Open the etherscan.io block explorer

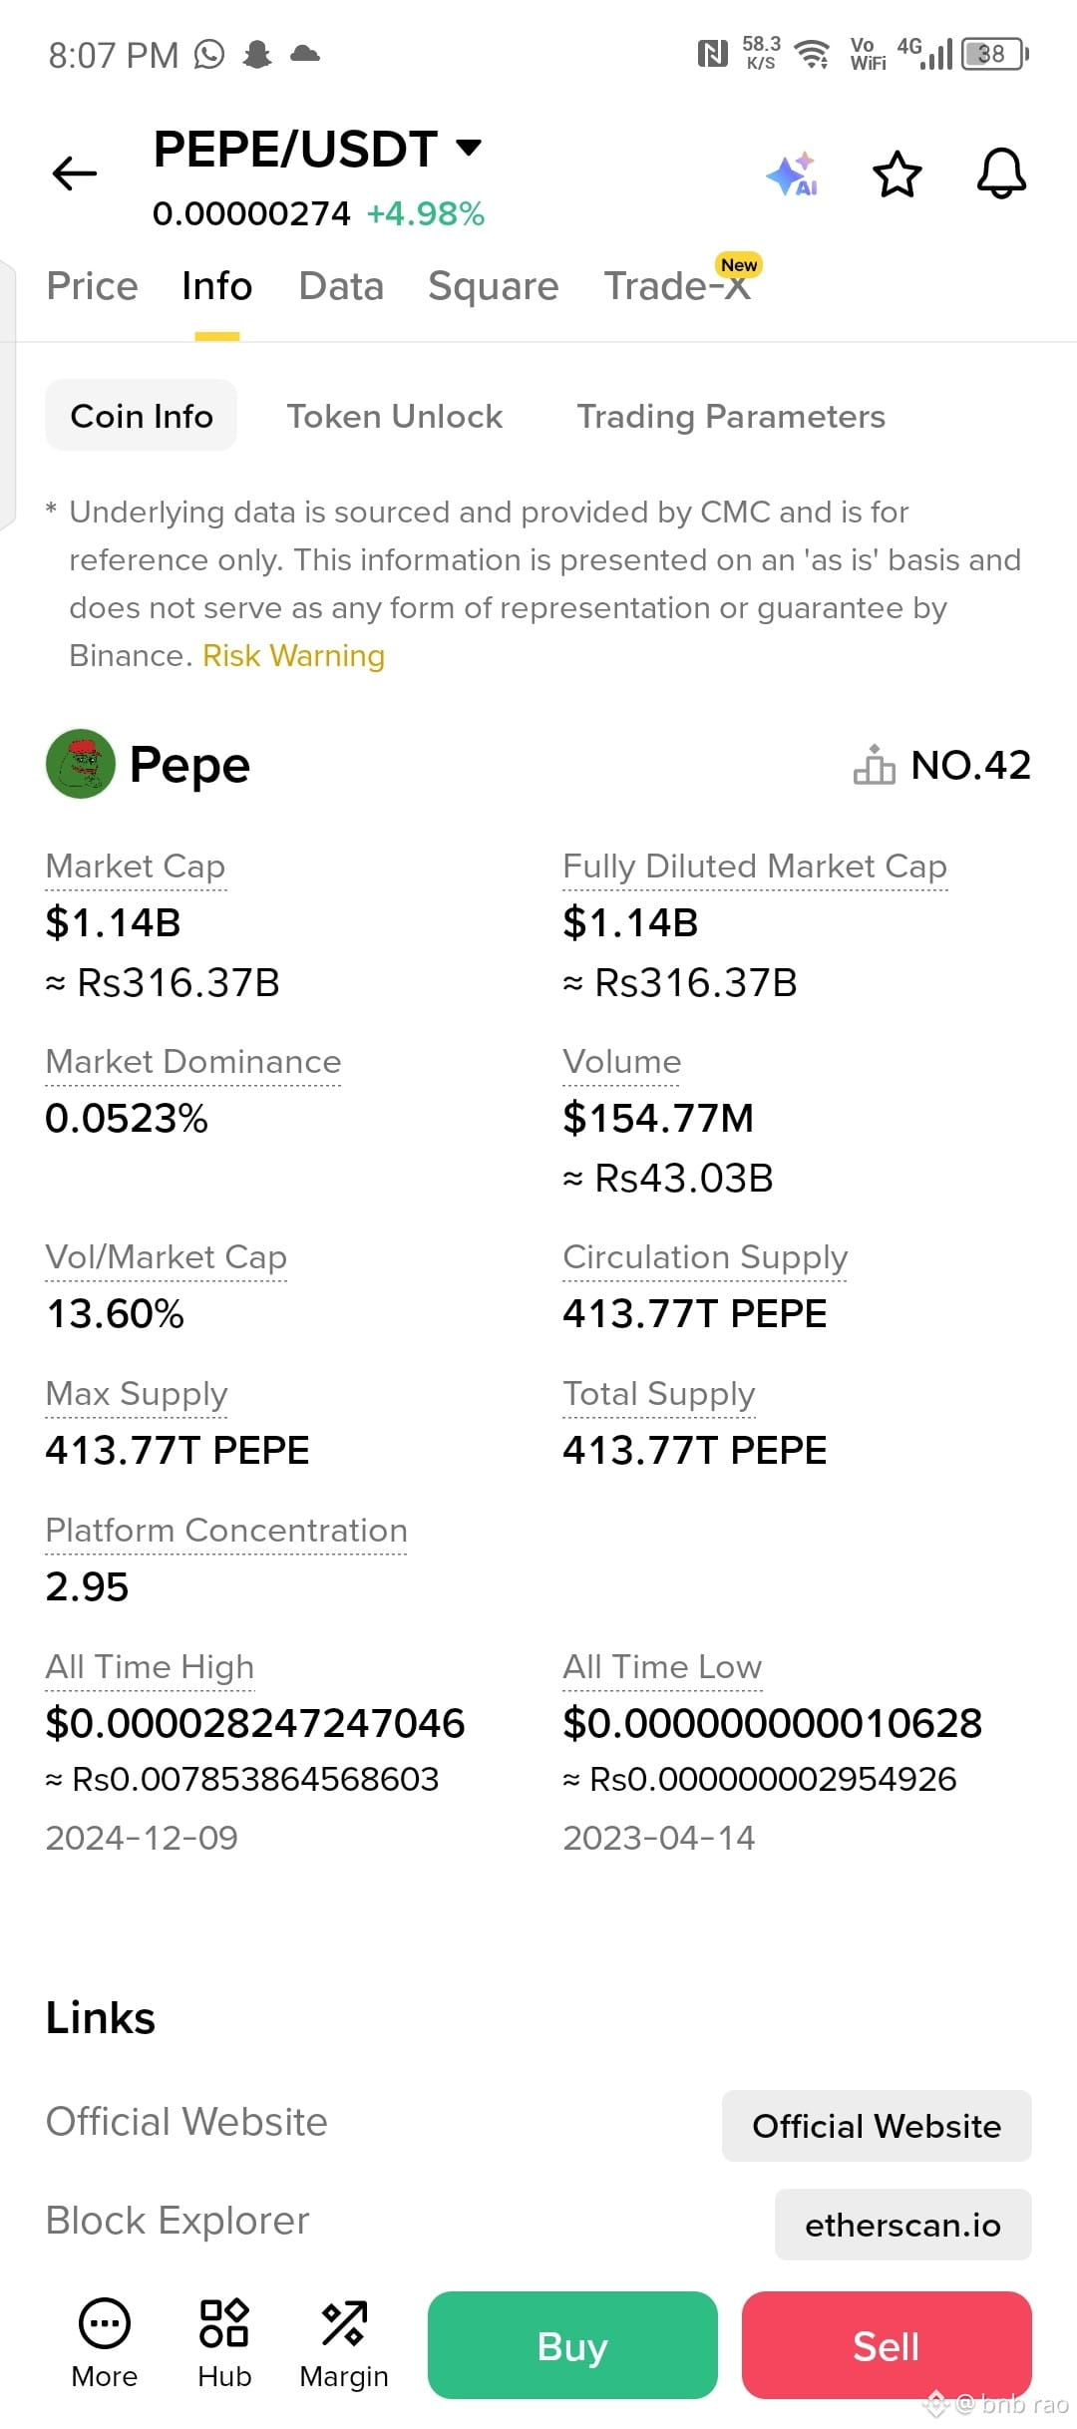[903, 2225]
